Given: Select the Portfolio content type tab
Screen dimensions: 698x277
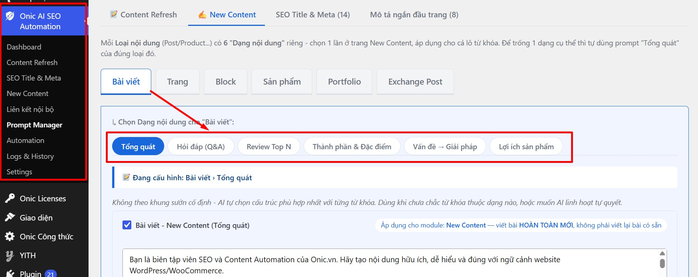Looking at the screenshot, I should pos(345,82).
